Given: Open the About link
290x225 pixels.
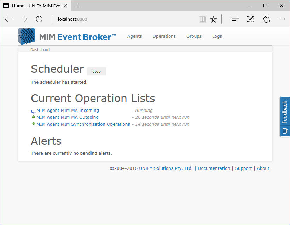Looking at the screenshot, I should [263, 168].
